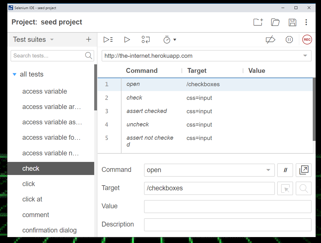The height and width of the screenshot is (243, 321).
Task: Open the three-dot more options menu
Action: [306, 22]
